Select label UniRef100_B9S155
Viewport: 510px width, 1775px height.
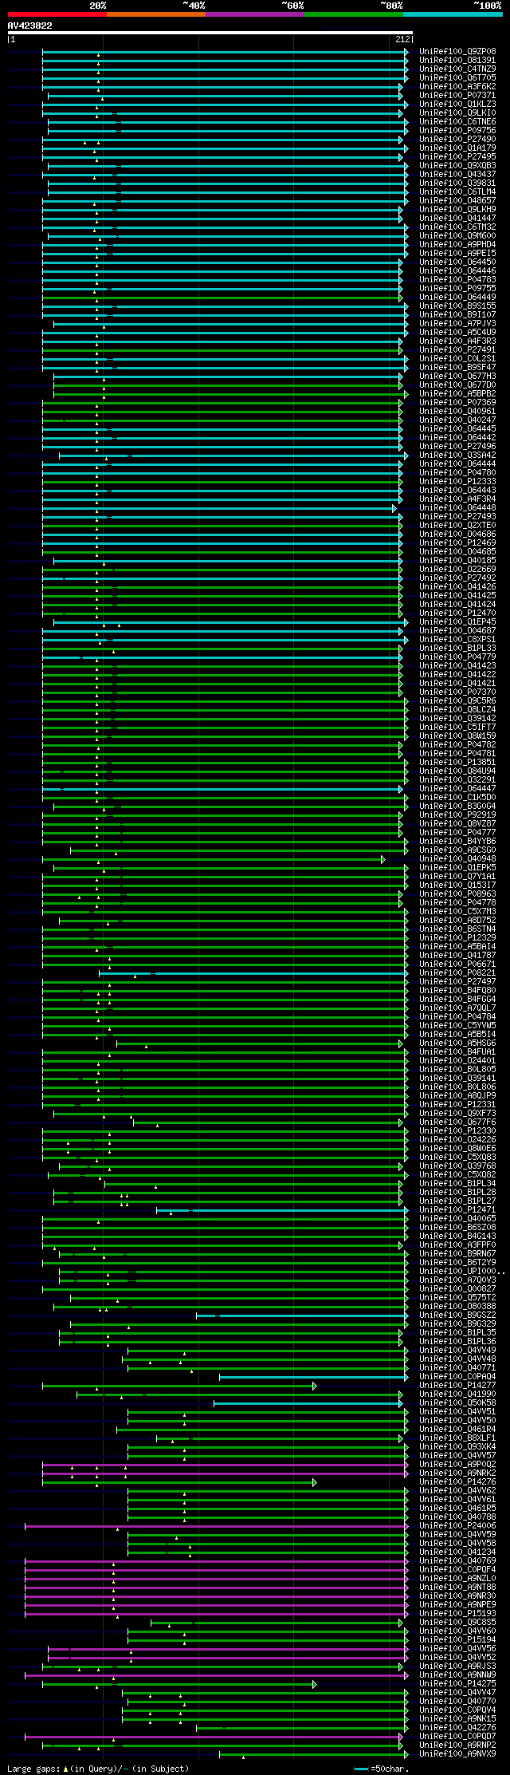pyautogui.click(x=457, y=306)
